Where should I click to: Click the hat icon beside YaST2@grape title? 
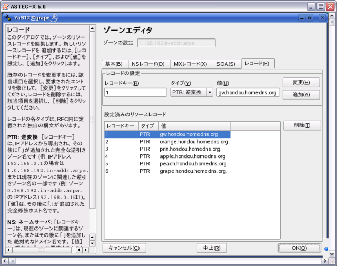54,17
